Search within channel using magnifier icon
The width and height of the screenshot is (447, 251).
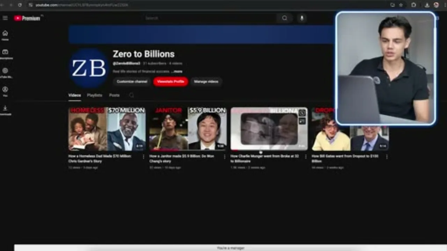pos(131,95)
